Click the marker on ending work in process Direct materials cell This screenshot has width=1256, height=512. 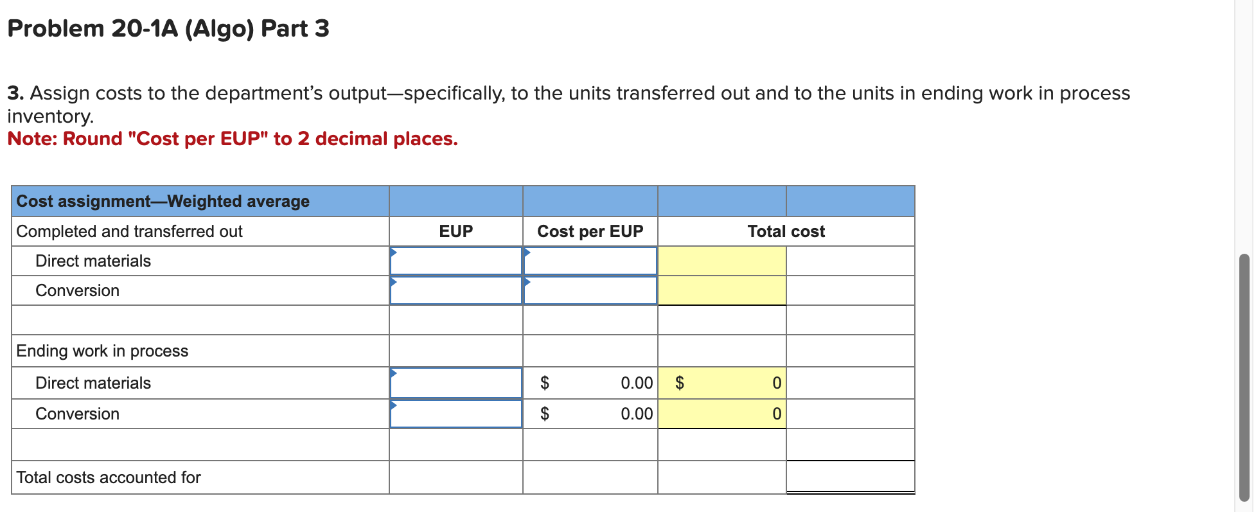pos(393,373)
